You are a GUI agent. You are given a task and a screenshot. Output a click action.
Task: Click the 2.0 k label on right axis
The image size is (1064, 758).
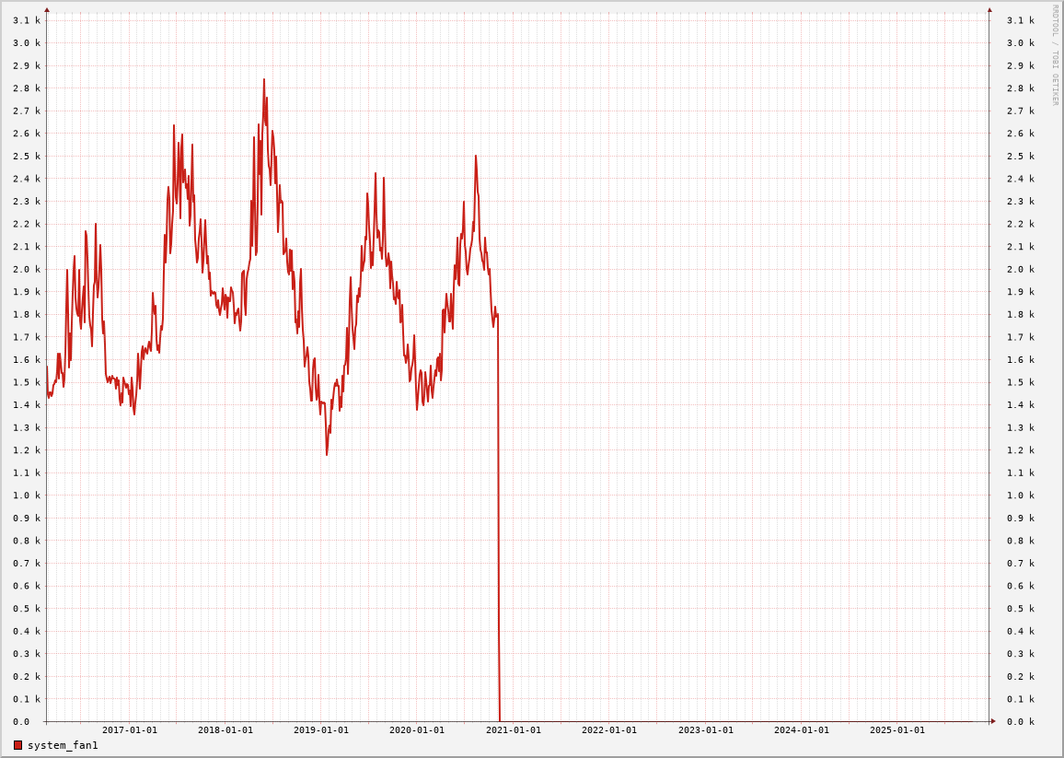point(1020,270)
